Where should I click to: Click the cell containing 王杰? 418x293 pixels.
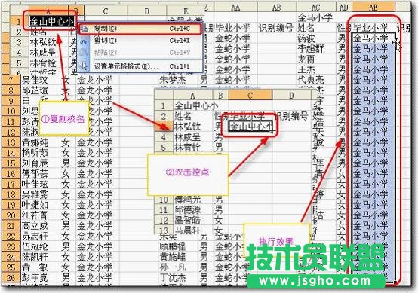tap(316, 70)
